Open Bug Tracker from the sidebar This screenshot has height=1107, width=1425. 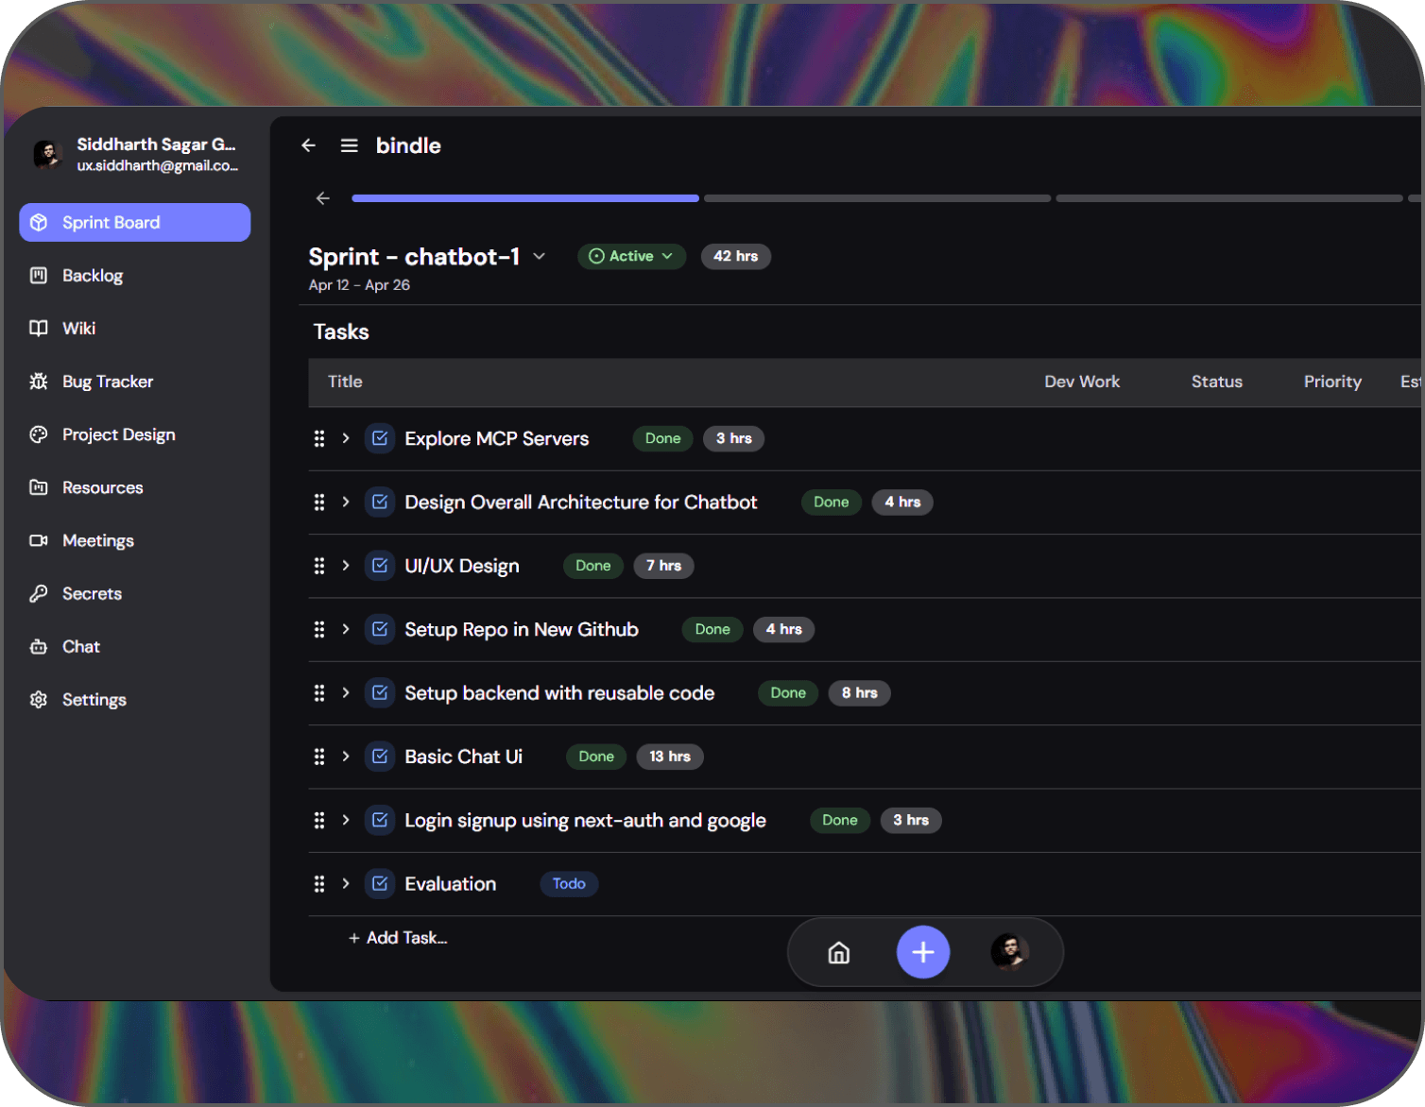[x=107, y=382]
